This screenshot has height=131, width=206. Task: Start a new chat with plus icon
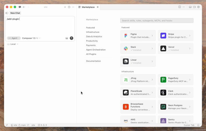(65, 7)
